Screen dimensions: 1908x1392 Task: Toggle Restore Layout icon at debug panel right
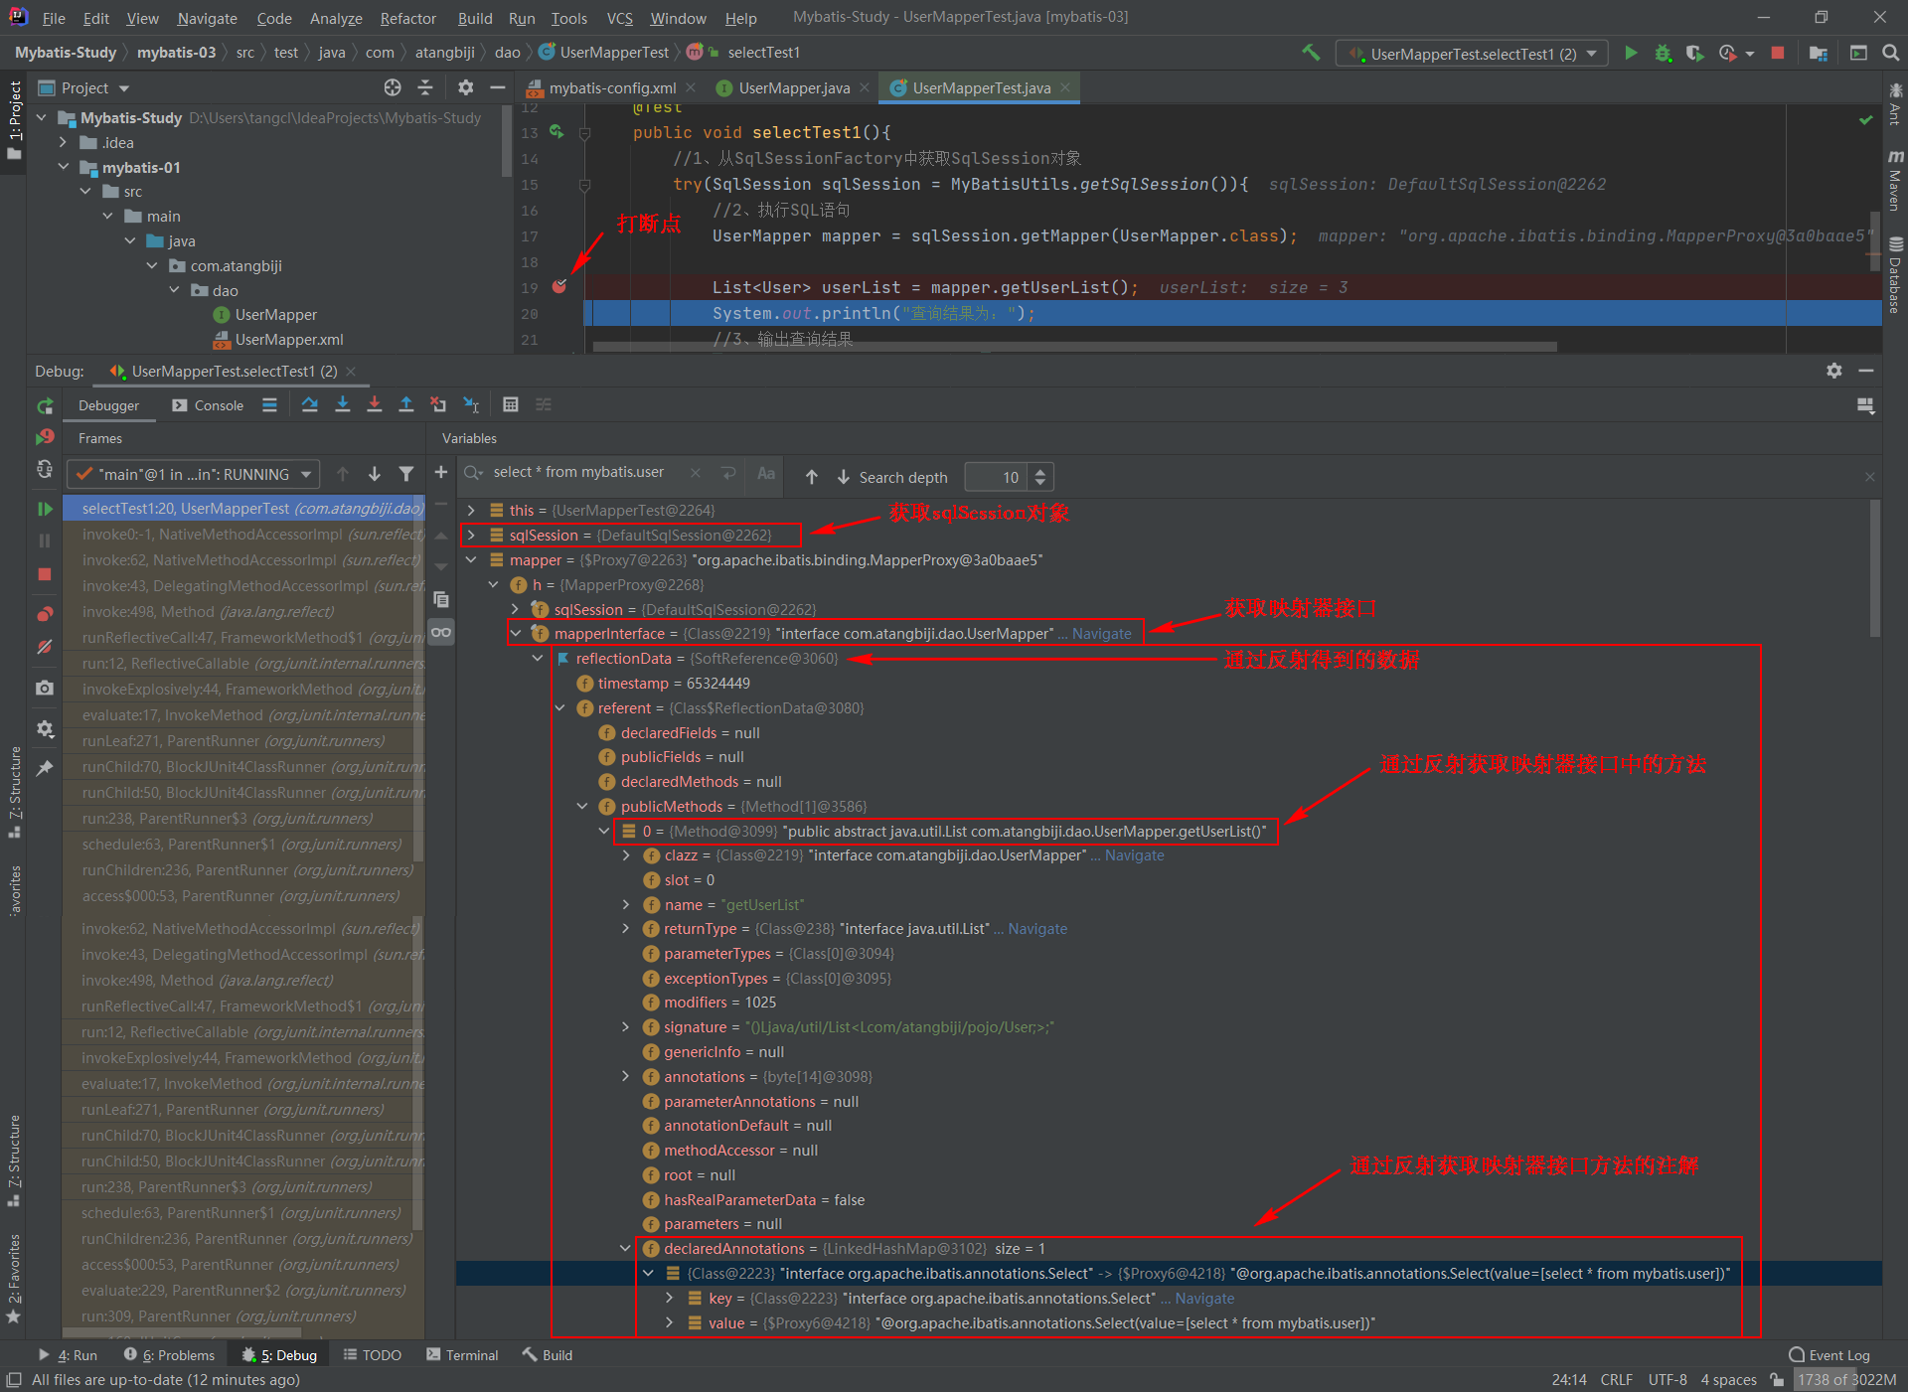pyautogui.click(x=1865, y=405)
